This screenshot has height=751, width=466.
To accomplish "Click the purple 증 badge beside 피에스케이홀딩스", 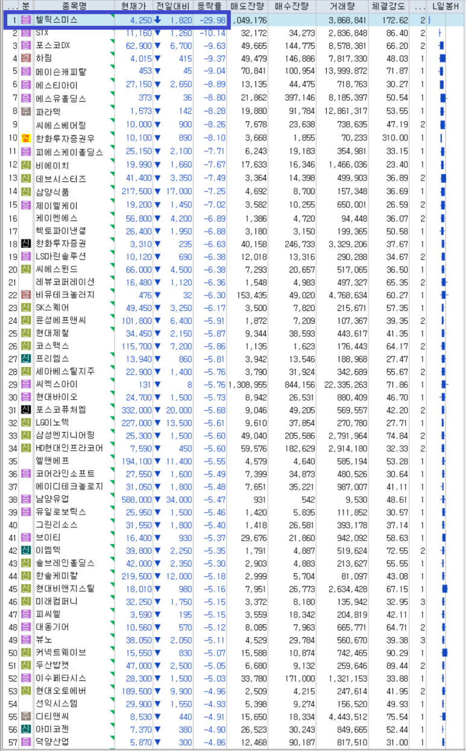I will (25, 151).
